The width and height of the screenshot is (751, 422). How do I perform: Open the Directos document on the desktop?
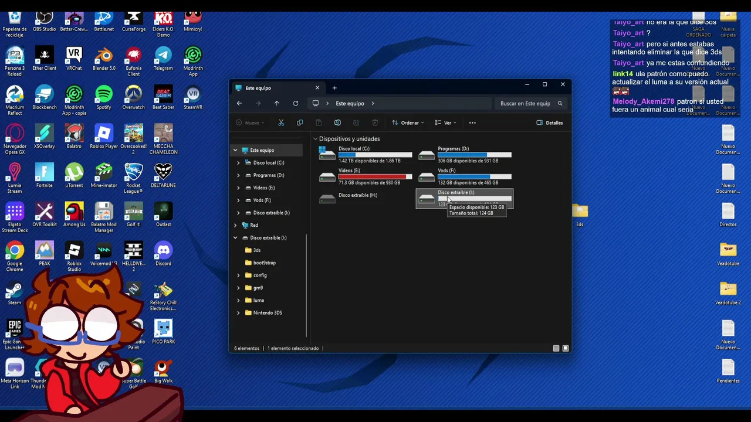click(728, 215)
